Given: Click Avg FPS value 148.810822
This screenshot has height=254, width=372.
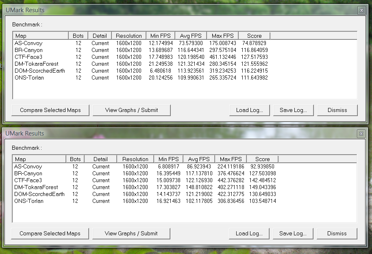Looking at the screenshot, I should (x=199, y=187).
